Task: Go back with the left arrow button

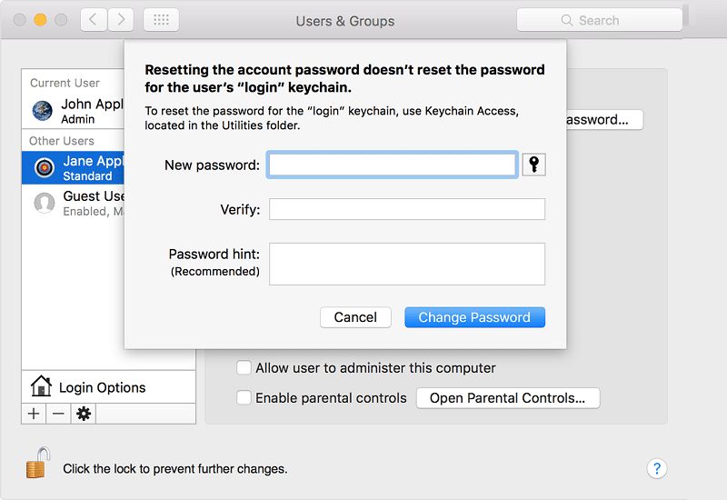Action: point(93,20)
